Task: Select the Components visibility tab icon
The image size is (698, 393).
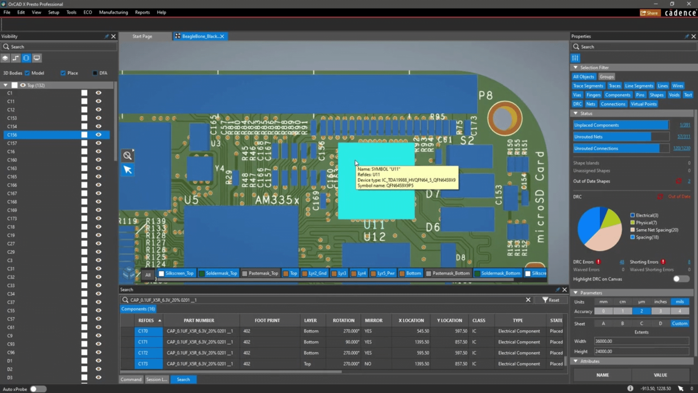Action: coord(26,58)
